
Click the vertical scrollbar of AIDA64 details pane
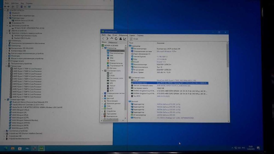(x=227, y=56)
